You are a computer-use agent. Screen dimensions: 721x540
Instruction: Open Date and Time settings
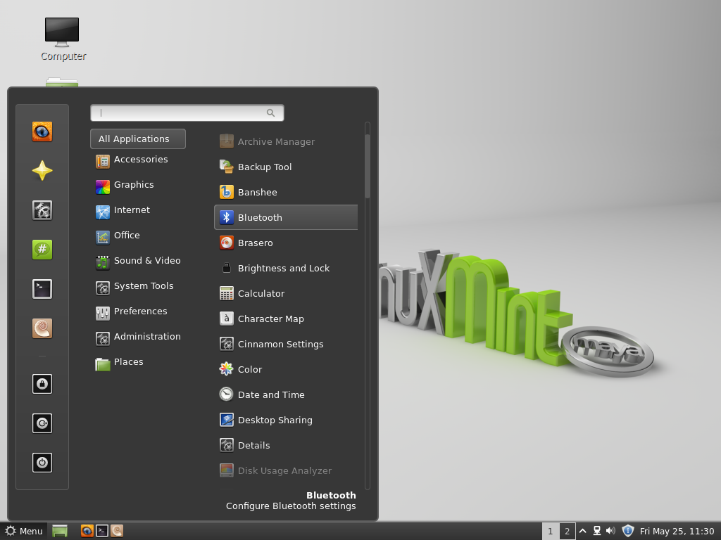tap(286, 394)
